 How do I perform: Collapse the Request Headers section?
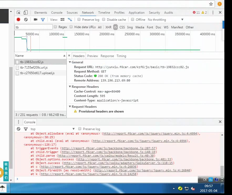click(70, 106)
